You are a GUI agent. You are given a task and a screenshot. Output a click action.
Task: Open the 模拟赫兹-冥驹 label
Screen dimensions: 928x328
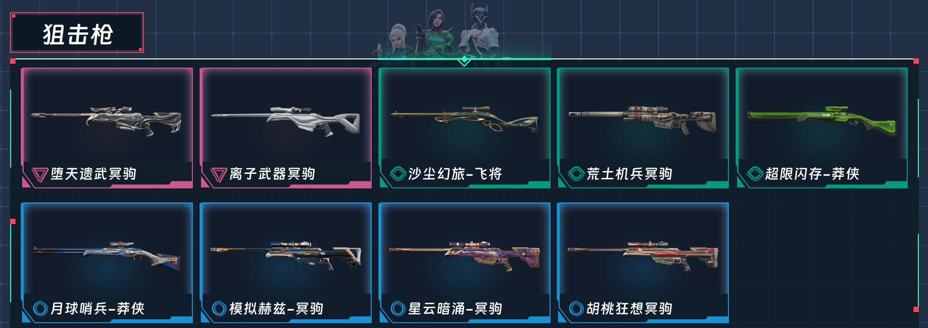[x=276, y=308]
